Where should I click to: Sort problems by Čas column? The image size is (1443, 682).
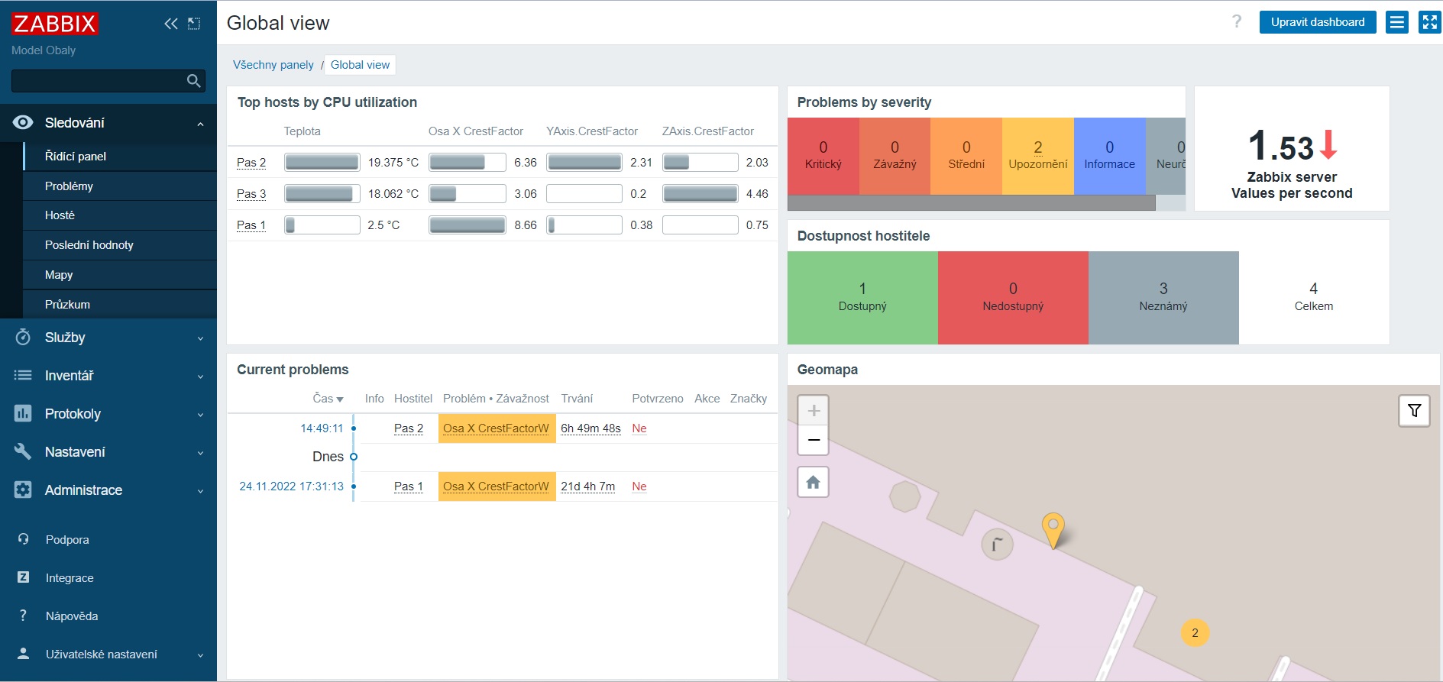click(x=328, y=399)
